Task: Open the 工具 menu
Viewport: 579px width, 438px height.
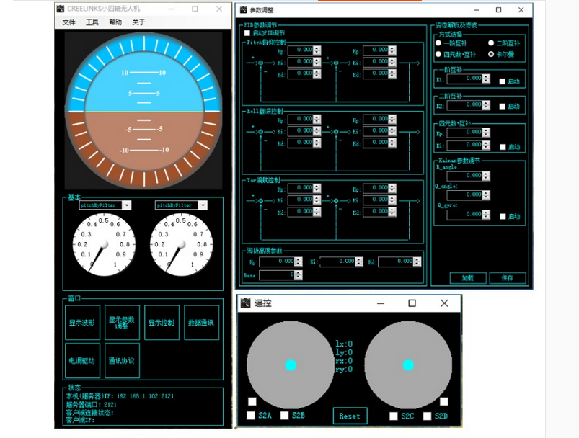Action: point(92,22)
